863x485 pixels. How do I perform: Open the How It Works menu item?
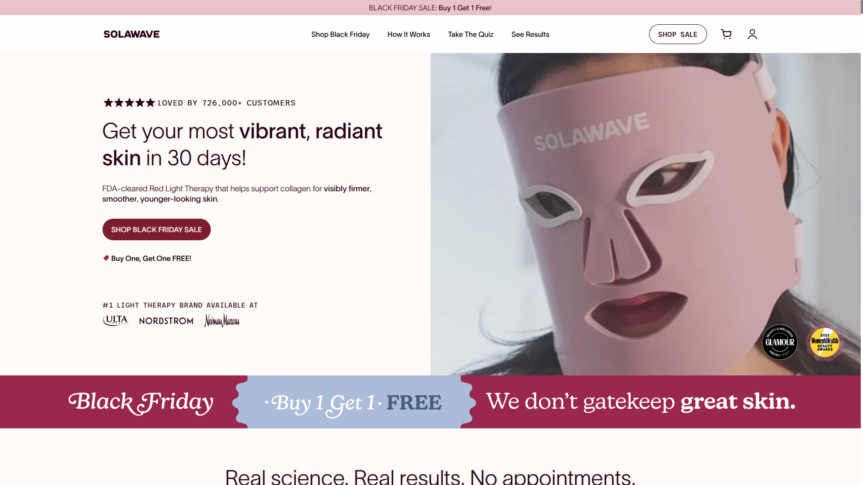tap(409, 34)
